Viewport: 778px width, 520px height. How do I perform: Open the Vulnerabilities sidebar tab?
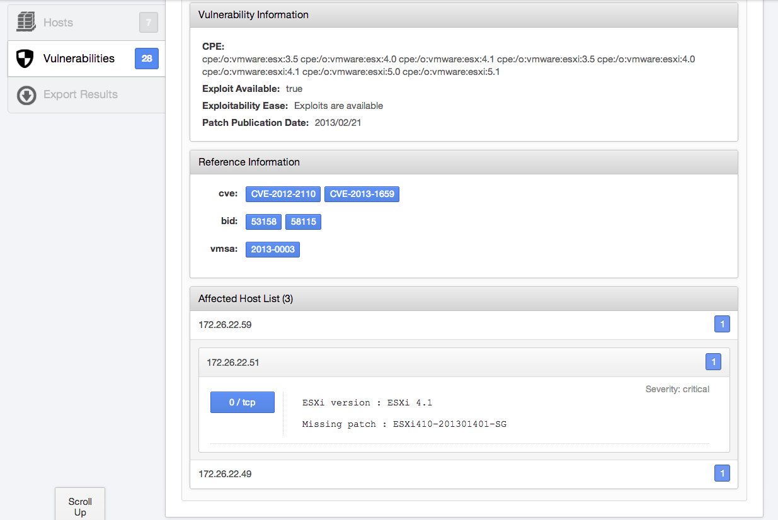click(x=86, y=59)
